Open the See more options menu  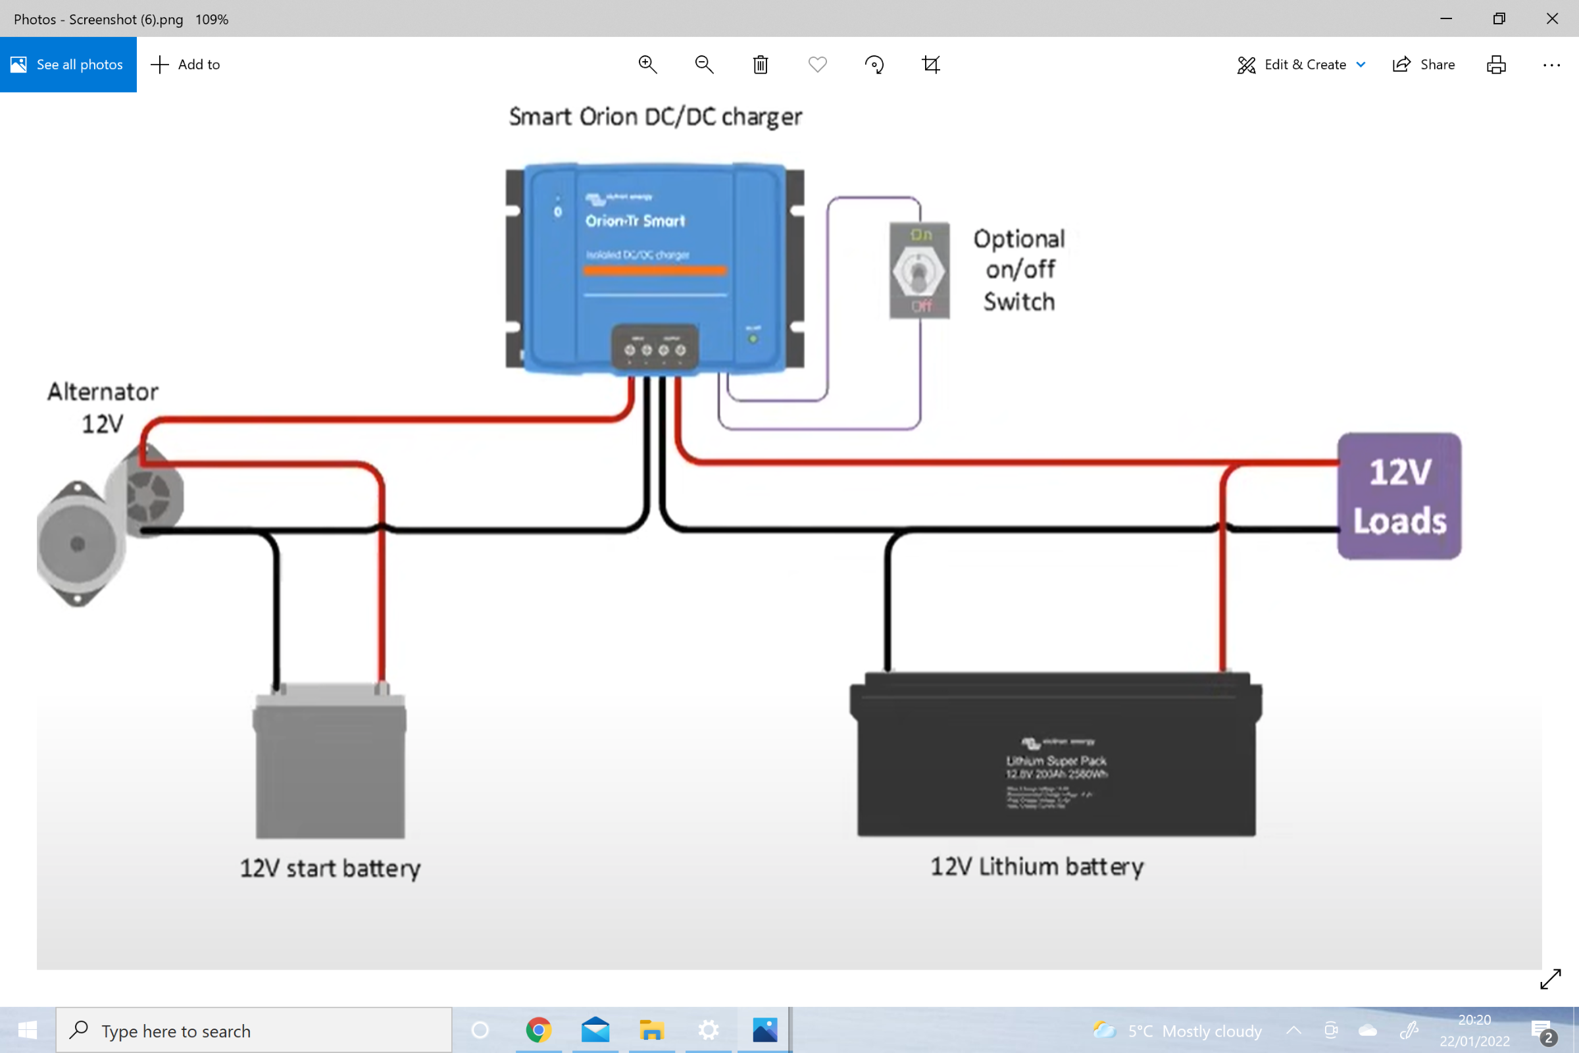point(1551,64)
